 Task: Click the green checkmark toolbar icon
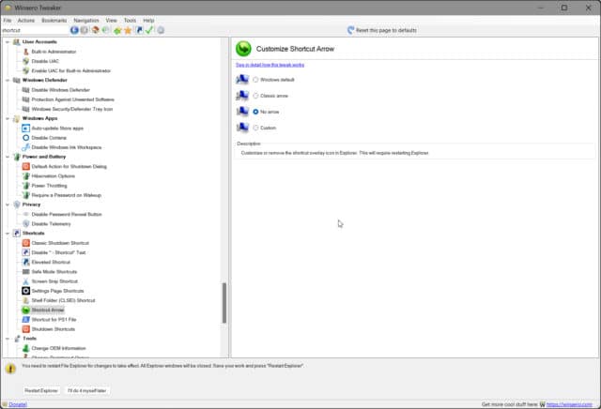pyautogui.click(x=149, y=30)
